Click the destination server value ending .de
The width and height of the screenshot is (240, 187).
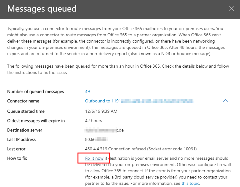point(104,130)
